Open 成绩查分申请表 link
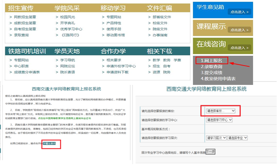Screen dimensions: 277x165 coord(27,72)
